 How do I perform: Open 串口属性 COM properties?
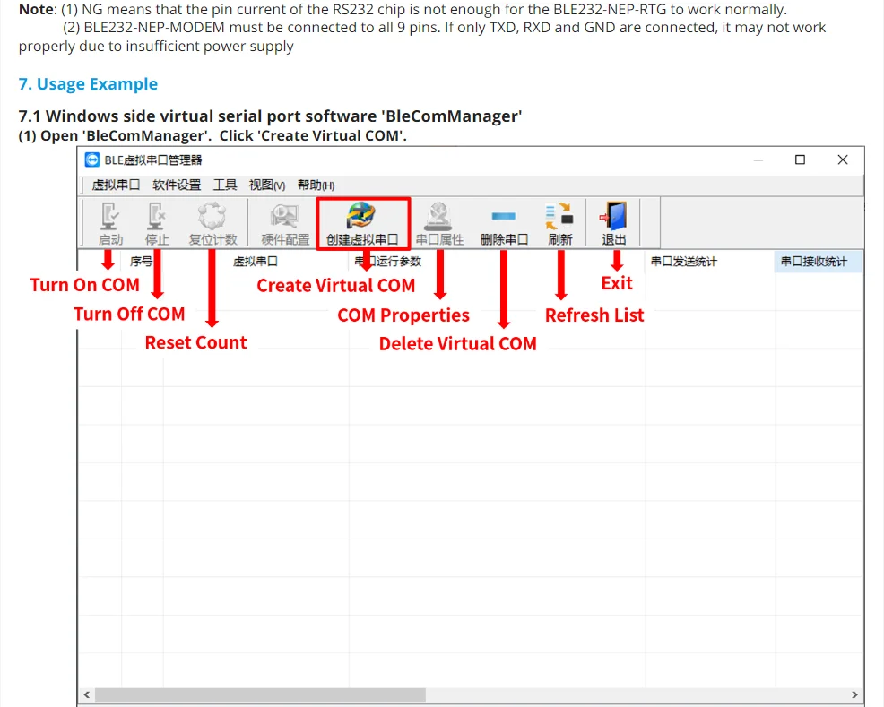coord(439,224)
